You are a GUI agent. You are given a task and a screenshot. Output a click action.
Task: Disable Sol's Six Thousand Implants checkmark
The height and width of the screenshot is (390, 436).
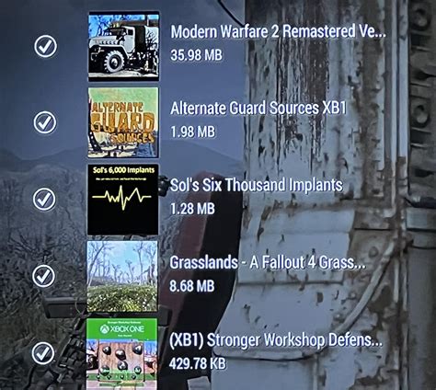point(44,199)
